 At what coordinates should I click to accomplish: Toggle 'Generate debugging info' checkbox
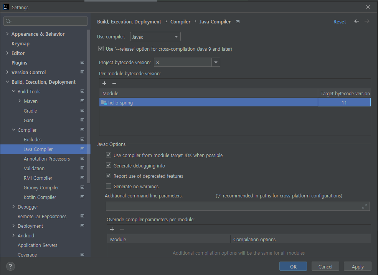[x=109, y=165]
